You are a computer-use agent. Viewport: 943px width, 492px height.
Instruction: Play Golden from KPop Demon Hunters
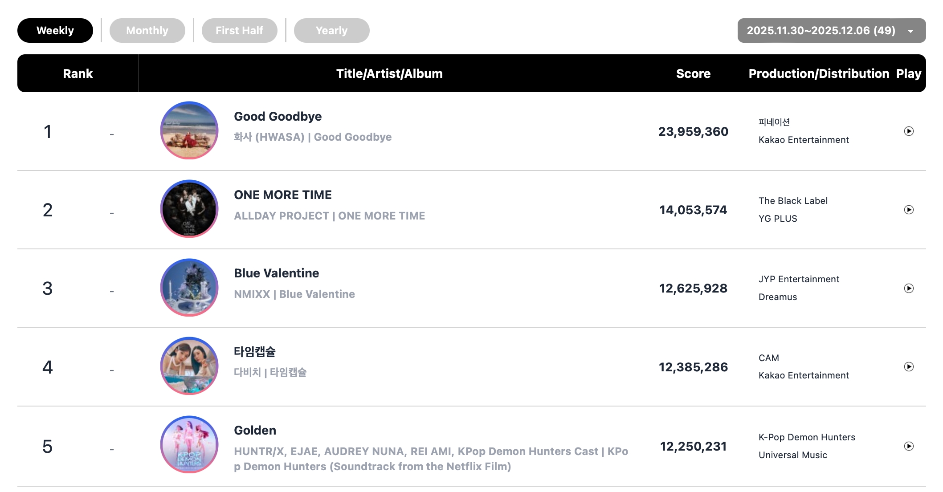(909, 446)
